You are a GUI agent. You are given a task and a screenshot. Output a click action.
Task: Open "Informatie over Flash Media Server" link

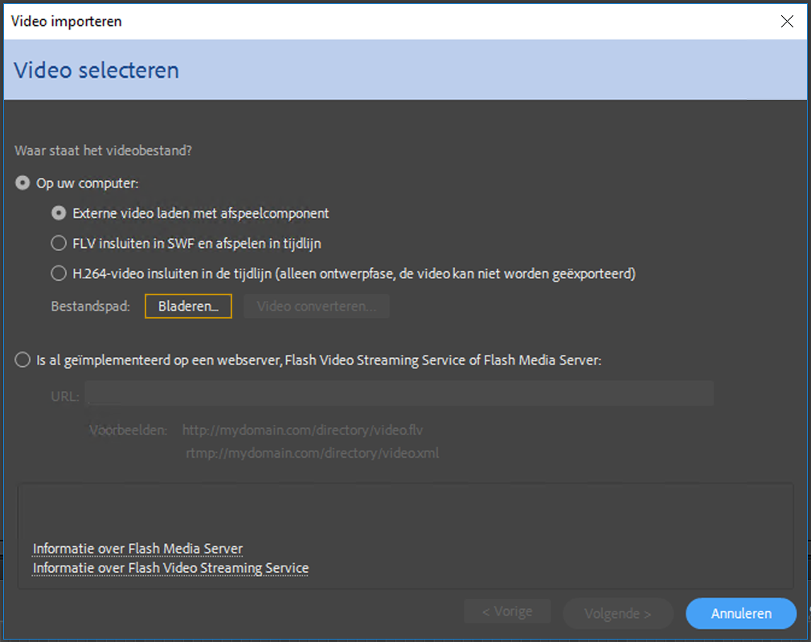point(137,549)
